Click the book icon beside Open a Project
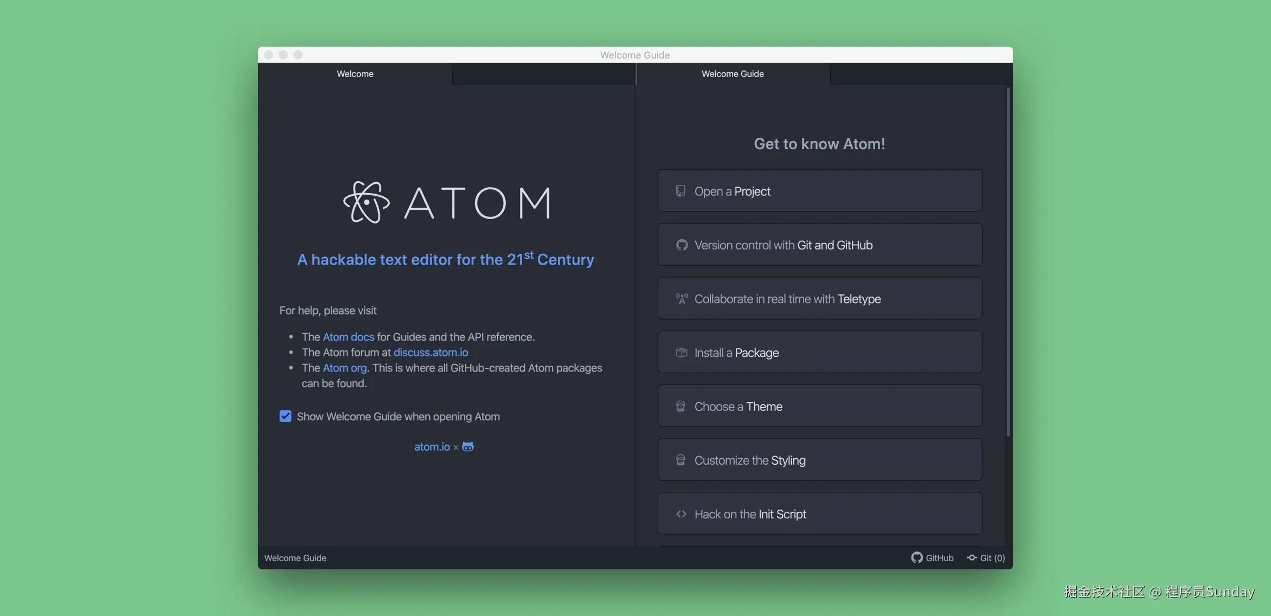 click(681, 191)
